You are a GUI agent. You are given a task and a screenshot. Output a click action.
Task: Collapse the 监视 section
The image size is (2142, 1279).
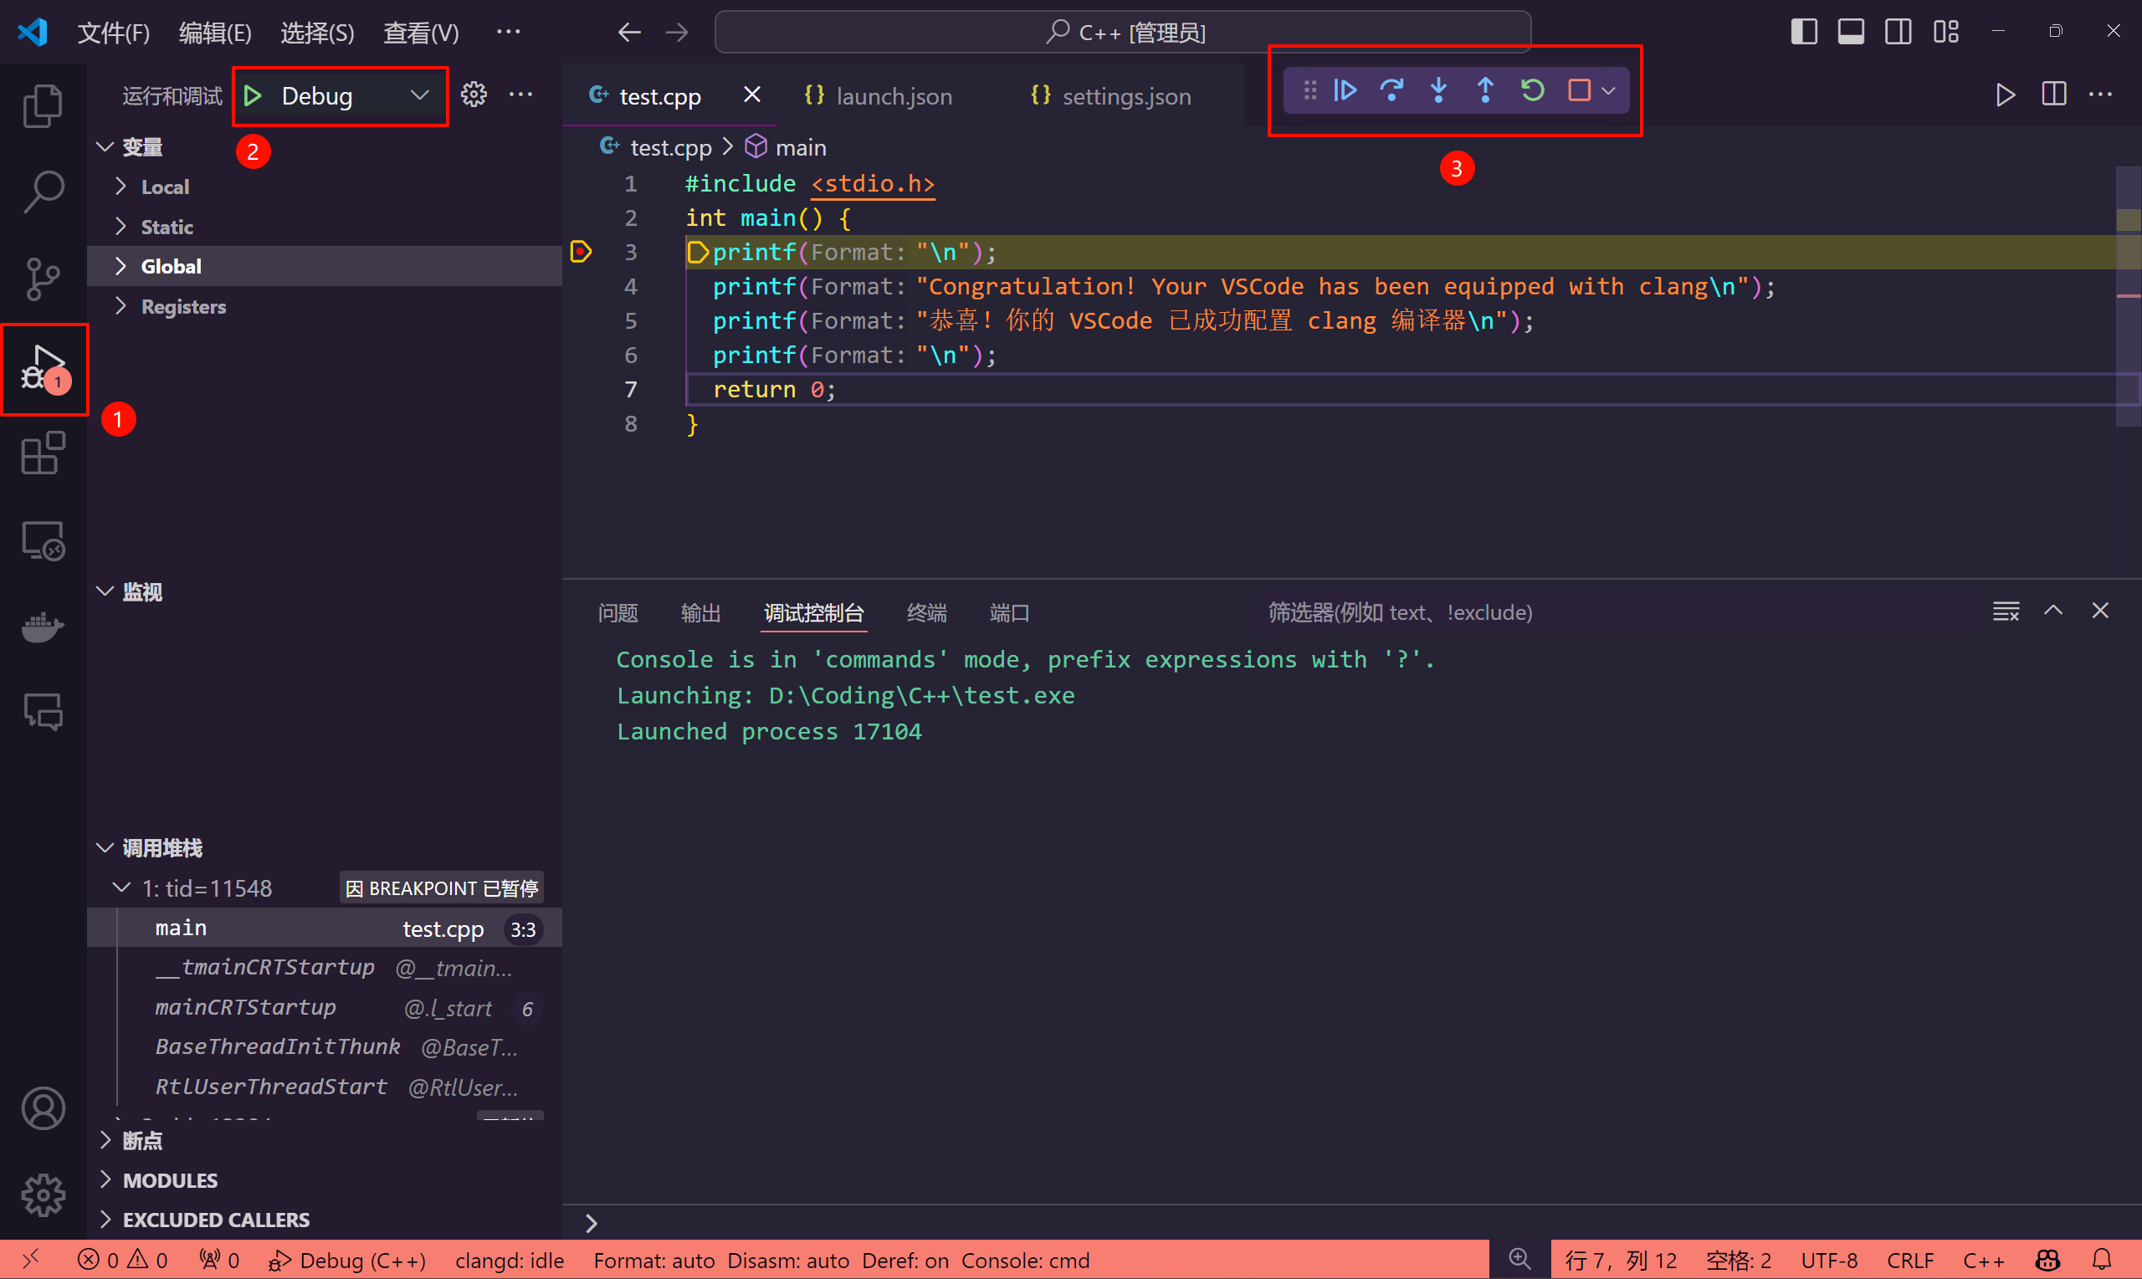(325, 591)
